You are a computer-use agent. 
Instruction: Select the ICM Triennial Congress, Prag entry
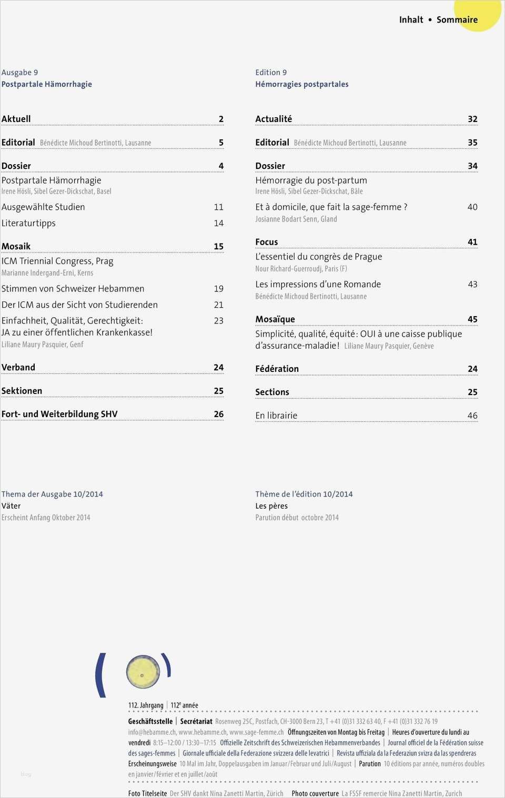(x=57, y=261)
